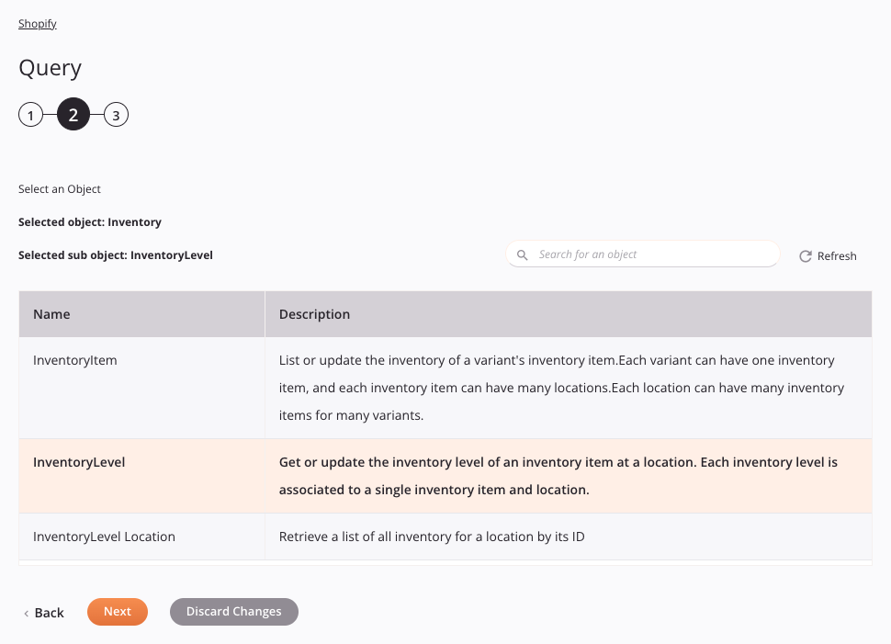Click the Refresh icon to reload objects

806,256
